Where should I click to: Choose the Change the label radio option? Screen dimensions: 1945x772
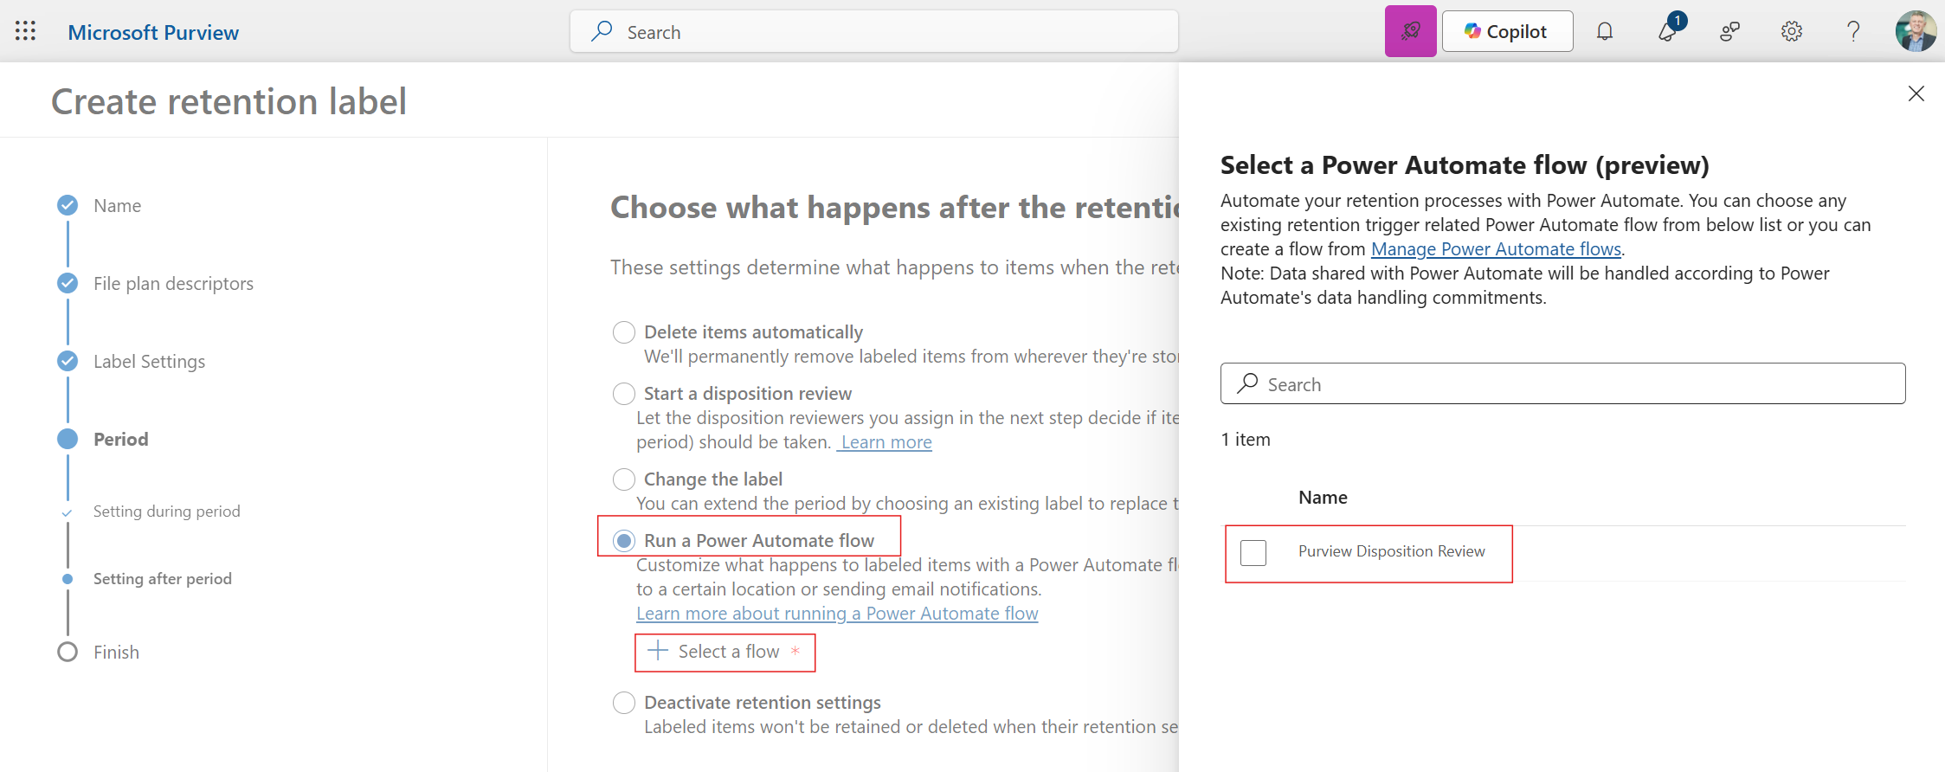coord(624,479)
